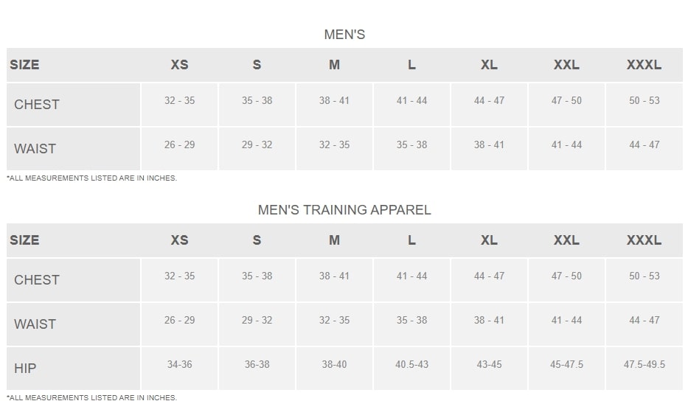Image resolution: width=688 pixels, height=415 pixels.
Task: Click the 38-40 hip cell under M
Action: [x=334, y=365]
